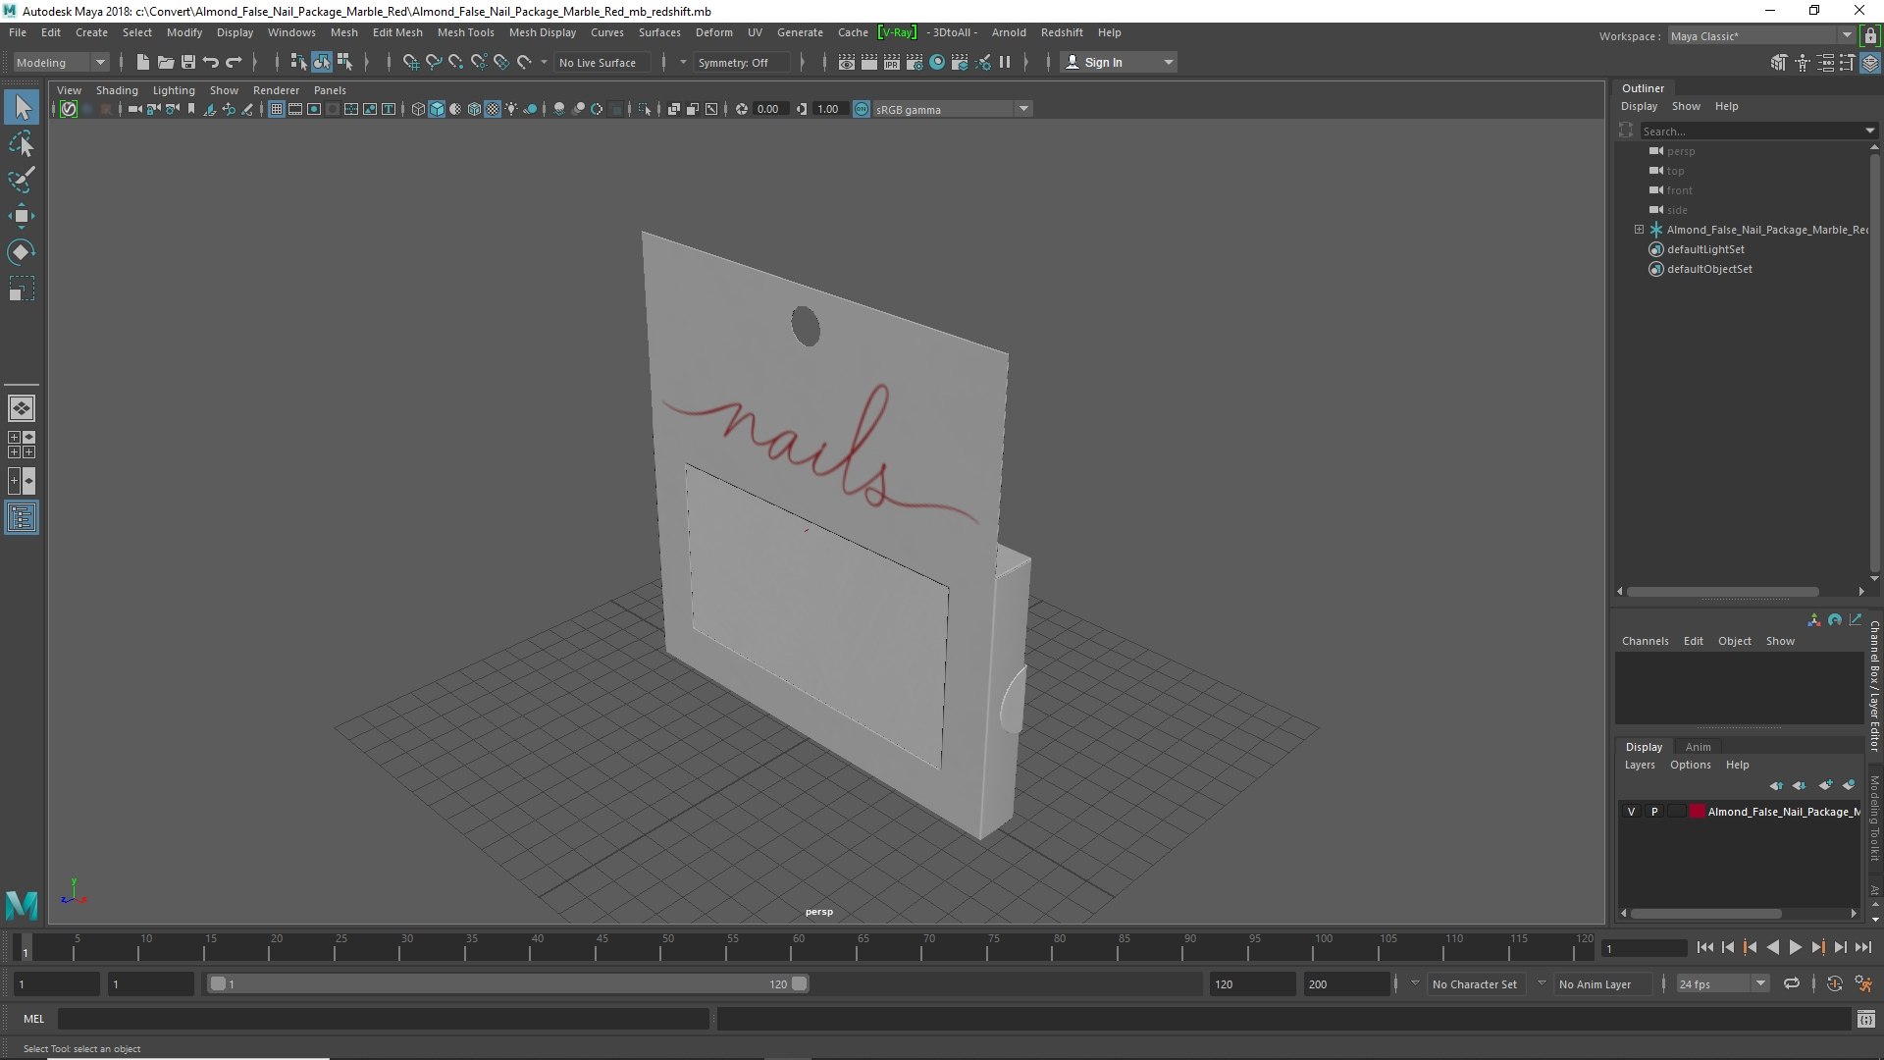Toggle loop playback mode
The height and width of the screenshot is (1060, 1884).
point(1792,983)
